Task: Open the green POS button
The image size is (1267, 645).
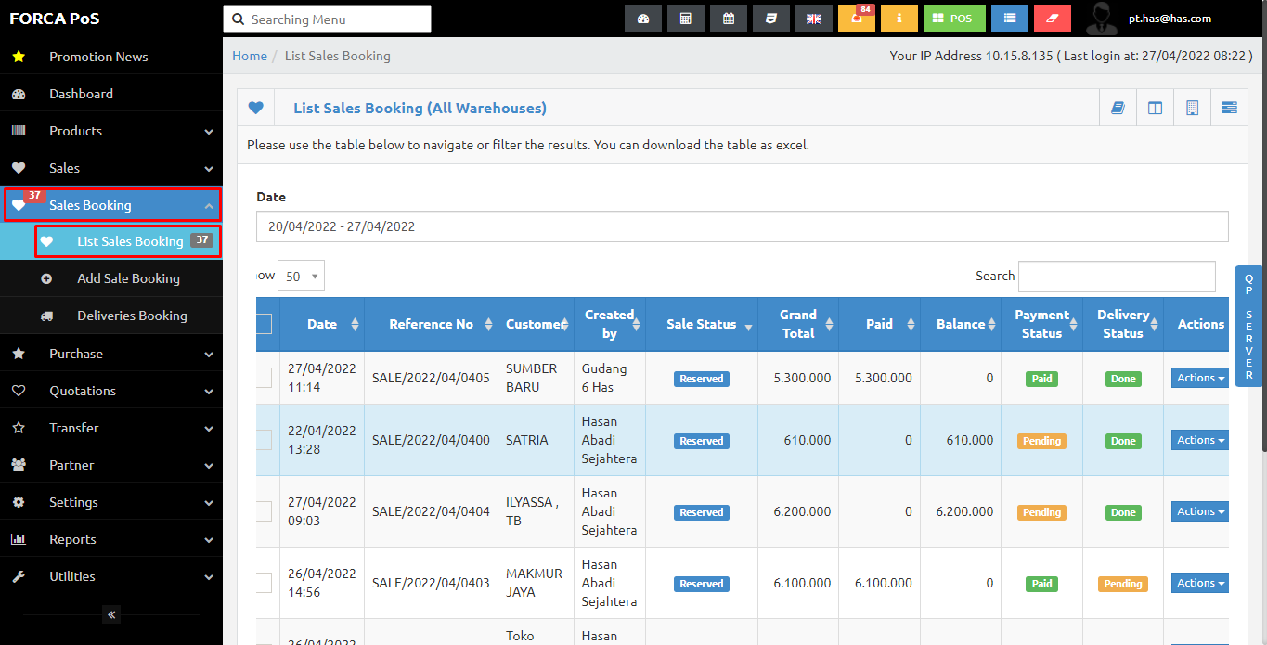Action: [x=954, y=19]
